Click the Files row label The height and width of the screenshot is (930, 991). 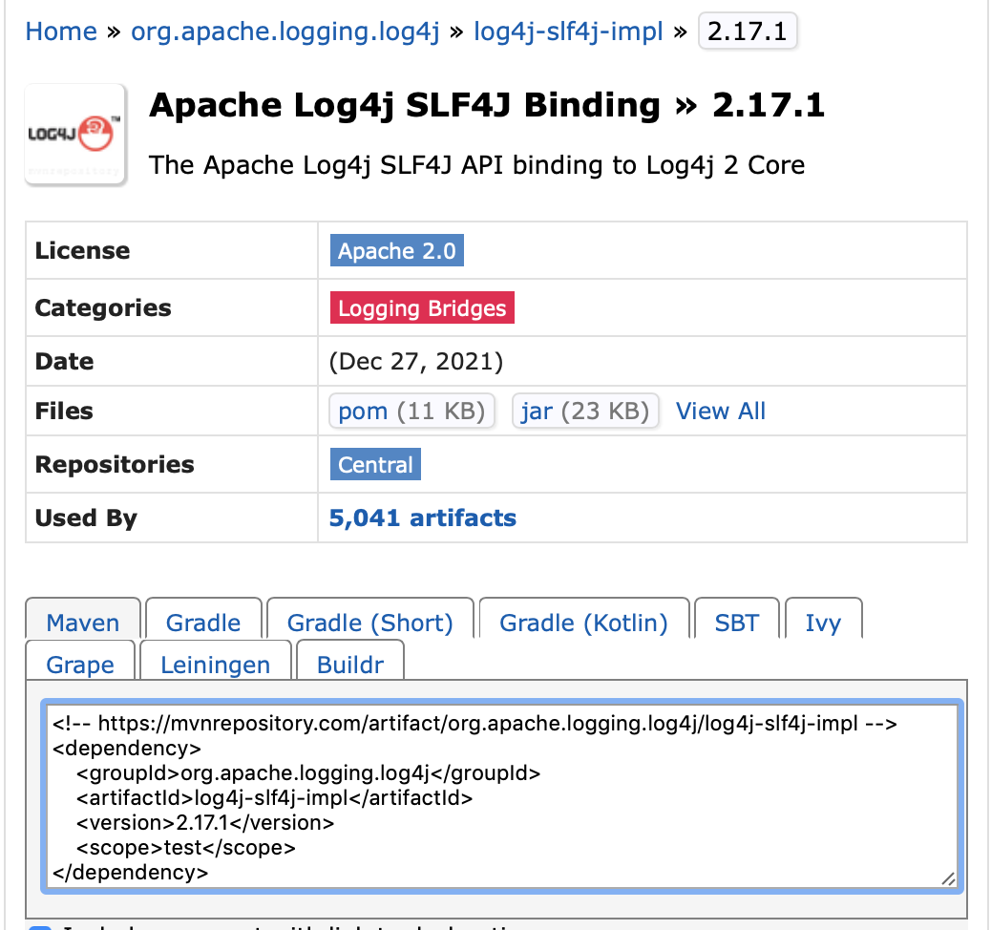64,411
